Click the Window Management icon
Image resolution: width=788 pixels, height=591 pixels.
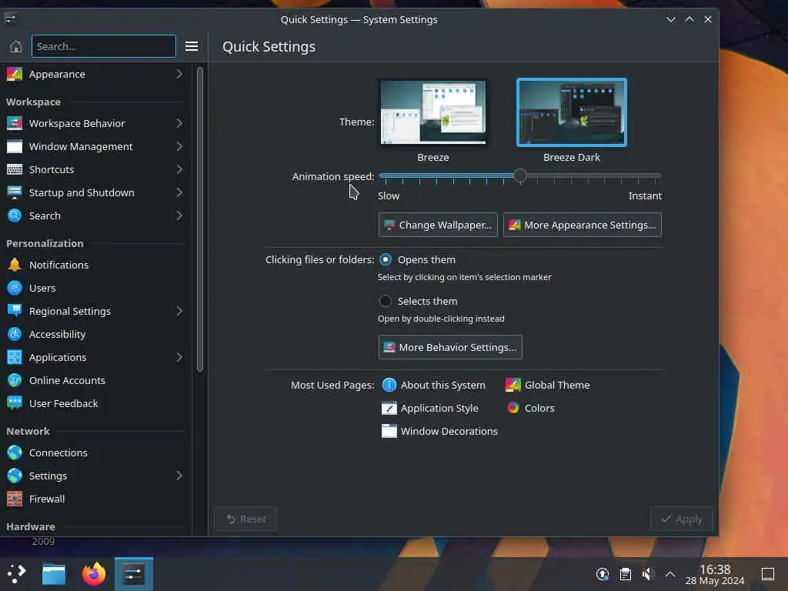15,146
